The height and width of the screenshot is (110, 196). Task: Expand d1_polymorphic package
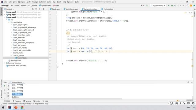click(x=11, y=25)
